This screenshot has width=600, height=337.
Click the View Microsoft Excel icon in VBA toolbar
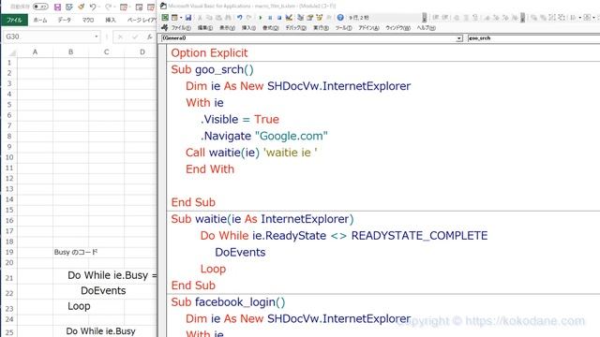[165, 18]
